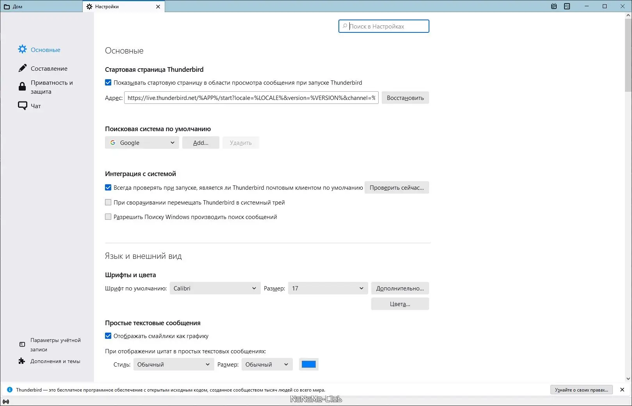
Task: Click the gear icon beside Основные
Action: click(x=23, y=49)
